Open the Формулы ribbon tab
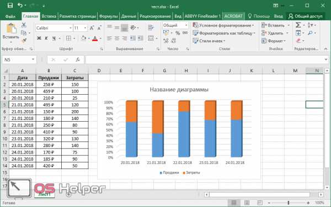Screen dimensions: 331x207 pos(109,16)
